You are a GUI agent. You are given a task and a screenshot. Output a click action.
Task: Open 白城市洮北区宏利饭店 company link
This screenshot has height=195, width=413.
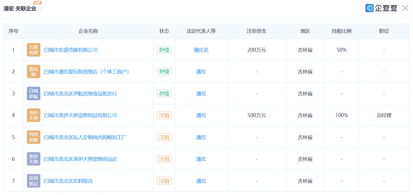(68, 181)
